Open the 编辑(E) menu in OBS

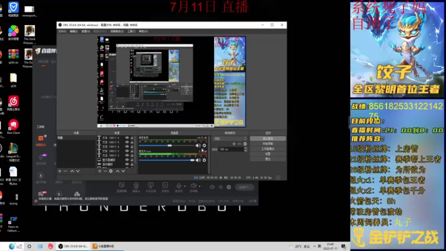pyautogui.click(x=74, y=31)
